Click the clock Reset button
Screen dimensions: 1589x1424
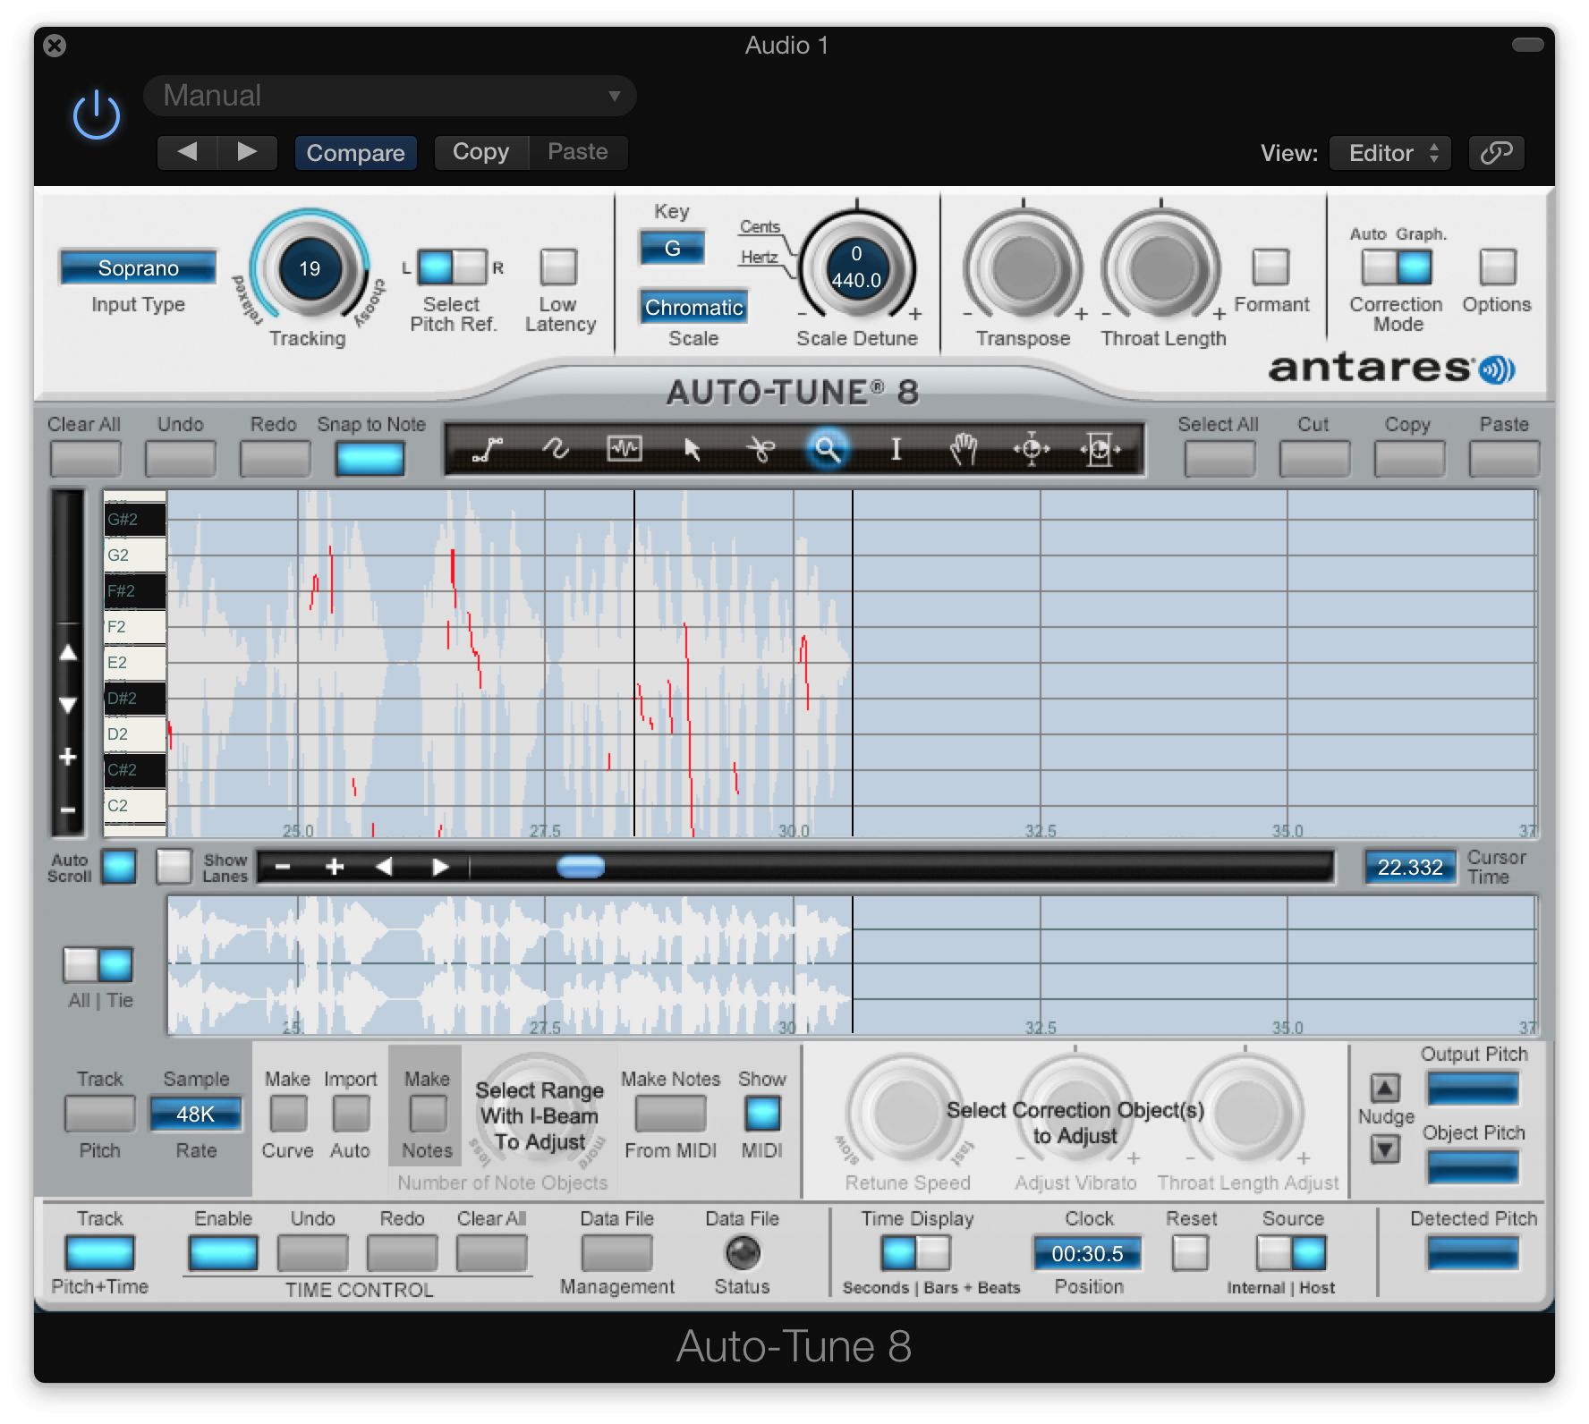[1190, 1253]
